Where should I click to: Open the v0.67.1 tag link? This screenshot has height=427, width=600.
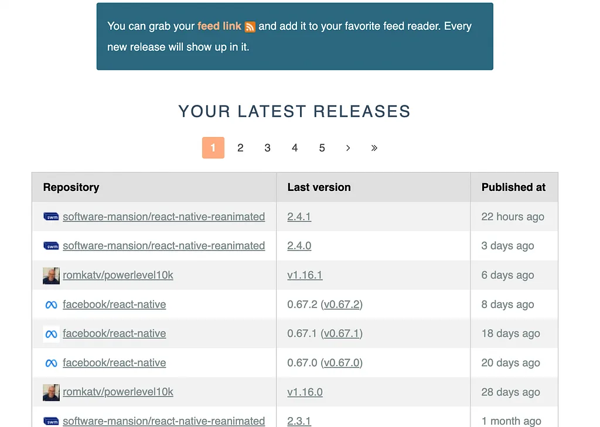(342, 333)
